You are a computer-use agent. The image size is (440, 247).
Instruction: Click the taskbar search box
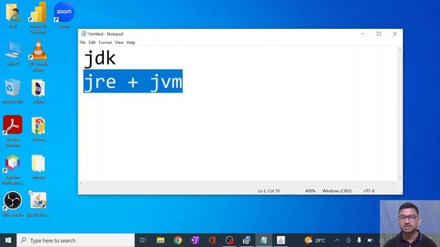click(x=76, y=240)
